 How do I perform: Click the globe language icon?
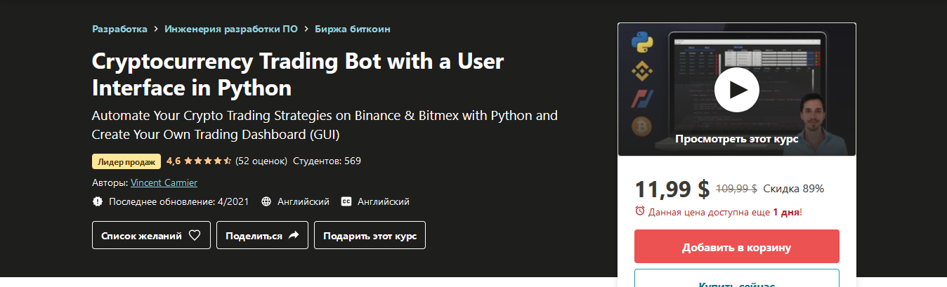(x=266, y=201)
